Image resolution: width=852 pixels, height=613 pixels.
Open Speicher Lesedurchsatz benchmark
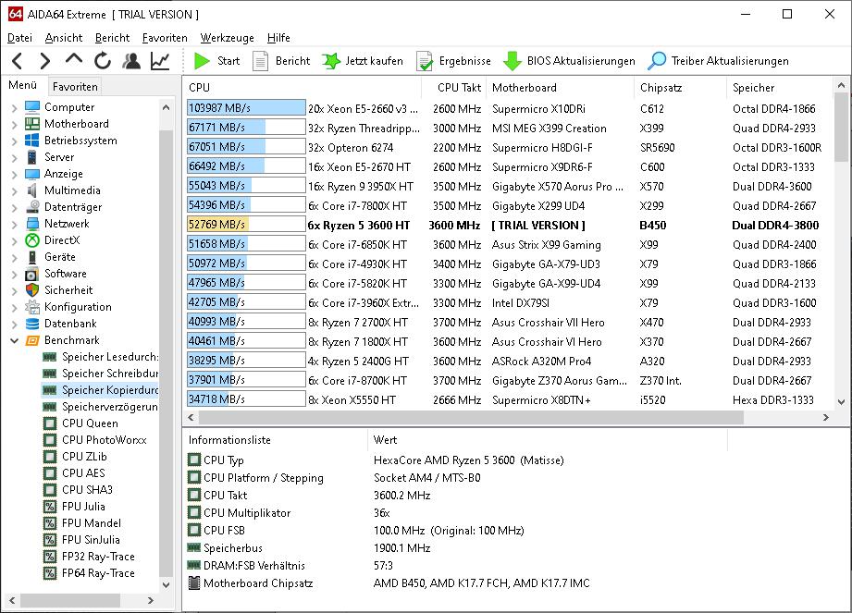pyautogui.click(x=101, y=357)
